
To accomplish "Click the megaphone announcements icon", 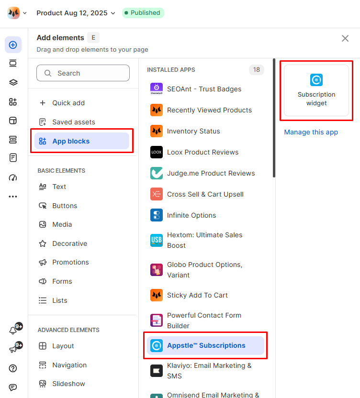I will (13, 349).
